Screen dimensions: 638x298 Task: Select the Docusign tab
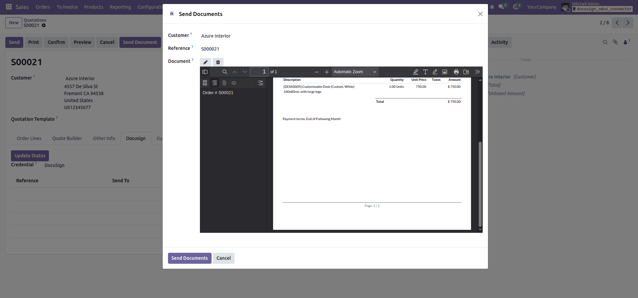[136, 138]
